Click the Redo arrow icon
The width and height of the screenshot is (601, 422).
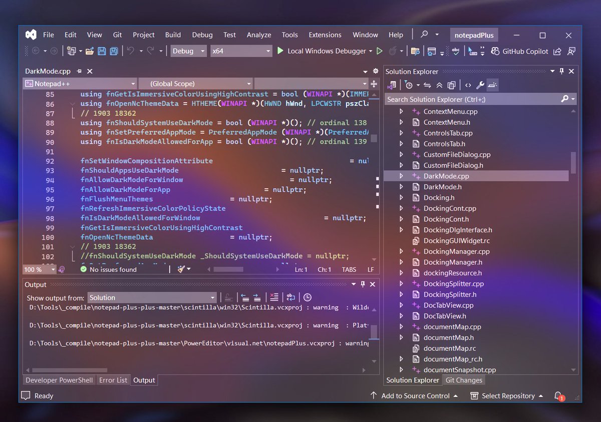tap(151, 51)
